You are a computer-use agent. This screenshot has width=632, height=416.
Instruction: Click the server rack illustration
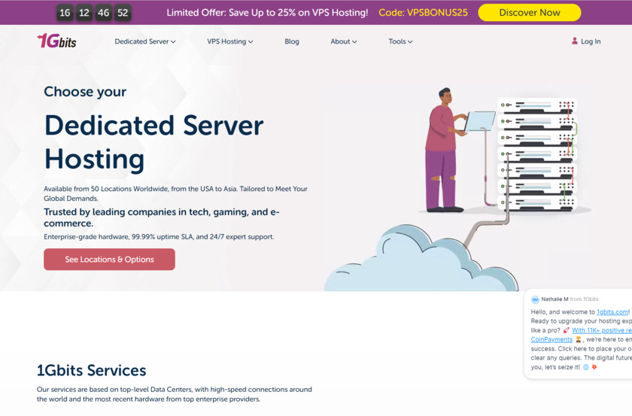(x=537, y=154)
